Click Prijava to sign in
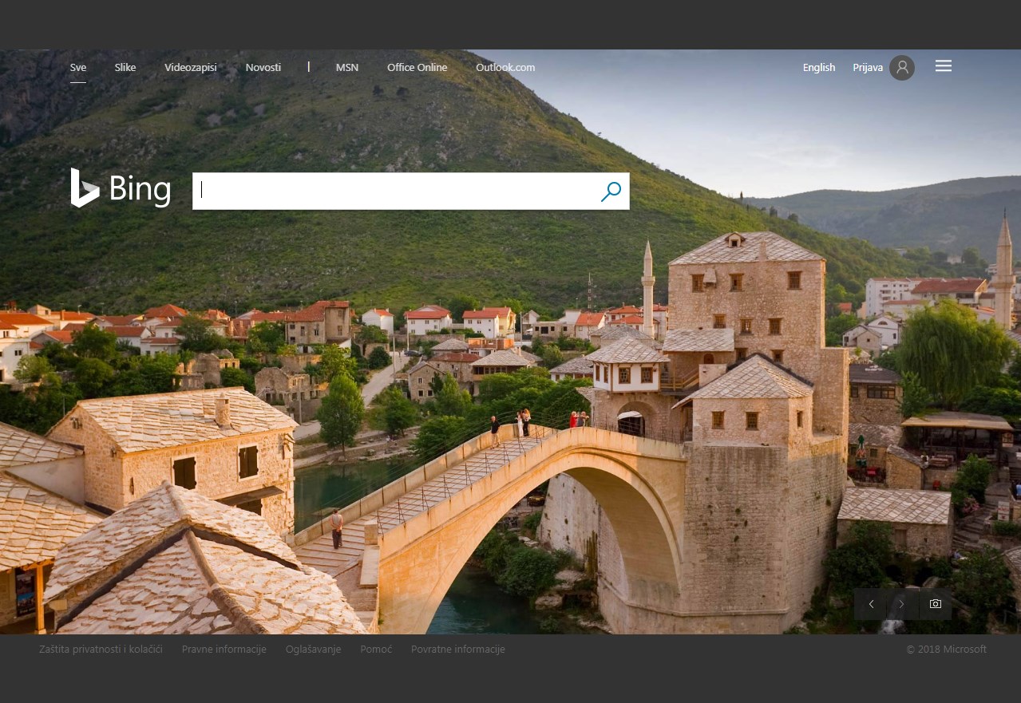 (868, 68)
